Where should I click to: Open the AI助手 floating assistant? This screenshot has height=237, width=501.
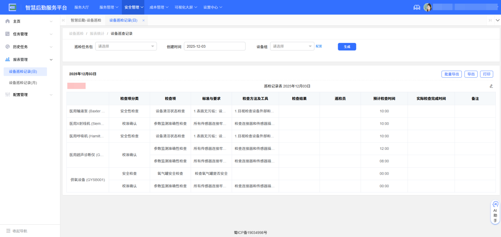coord(495,213)
